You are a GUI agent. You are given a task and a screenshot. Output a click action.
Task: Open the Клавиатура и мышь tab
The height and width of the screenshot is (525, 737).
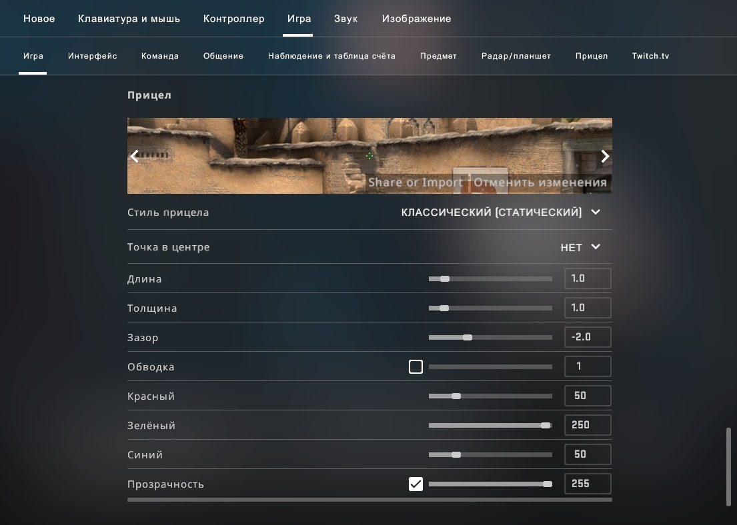point(129,19)
